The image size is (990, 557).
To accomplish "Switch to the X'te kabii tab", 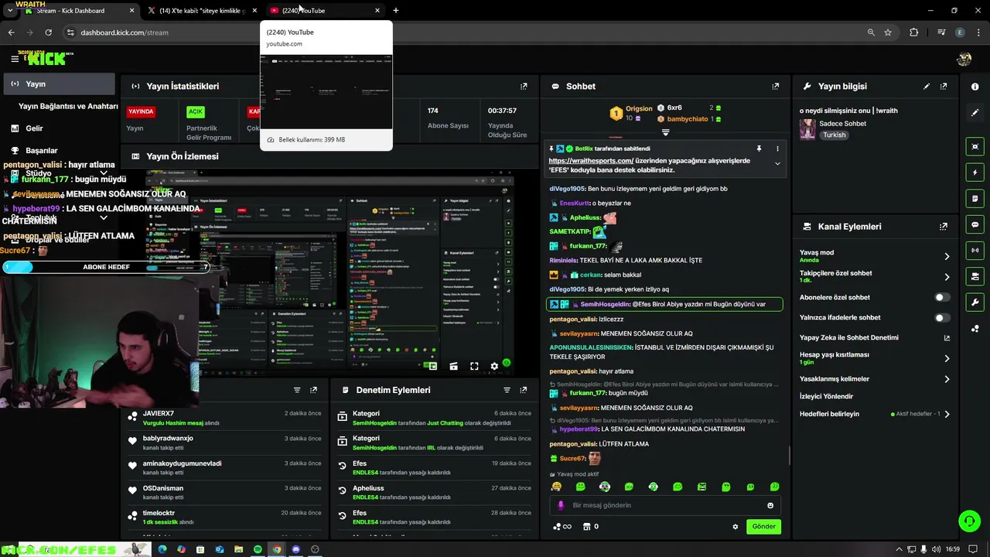I will pos(202,11).
